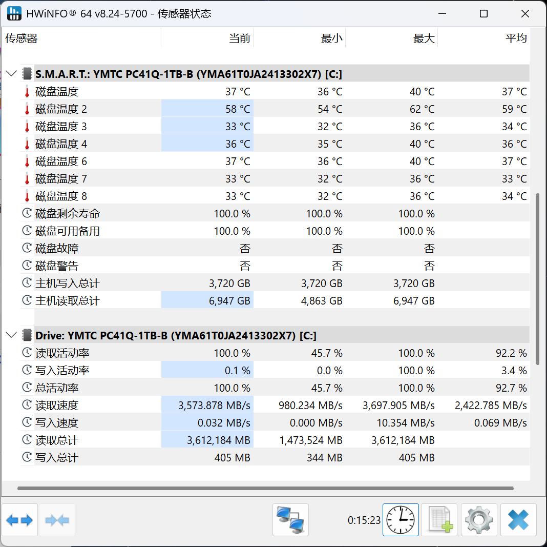This screenshot has width=547, height=547.
Task: Collapse the Drive: YMTC PC41Q sensor group
Action: pyautogui.click(x=11, y=335)
